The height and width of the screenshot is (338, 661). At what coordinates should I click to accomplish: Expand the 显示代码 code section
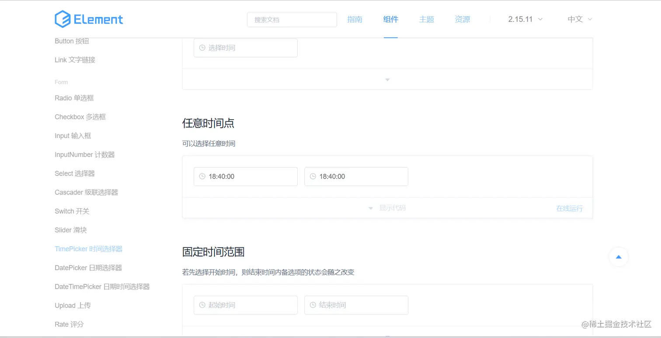(392, 208)
